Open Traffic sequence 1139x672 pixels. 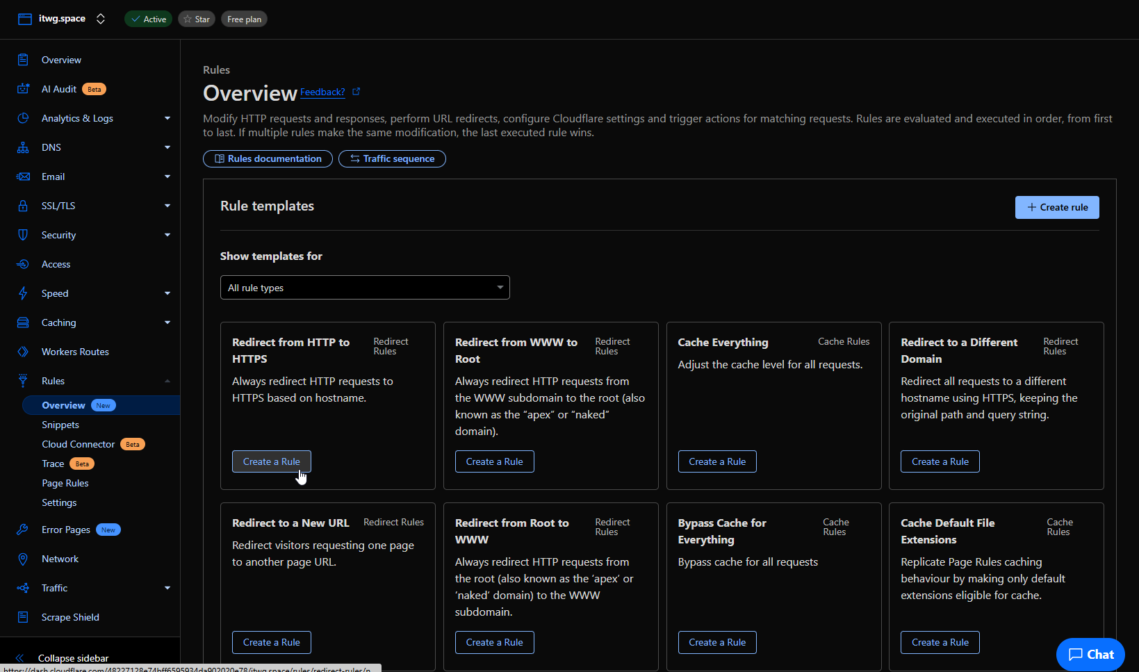tap(392, 158)
